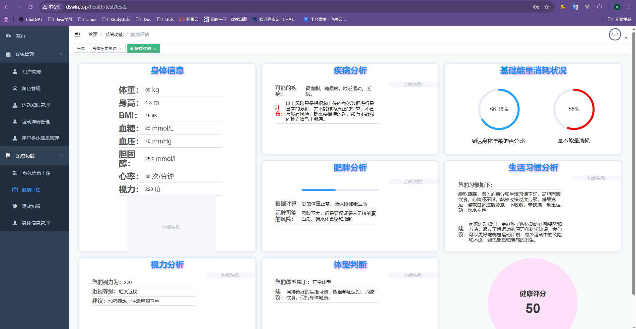Click the 首页 dashboard icon in sidebar

click(8, 35)
